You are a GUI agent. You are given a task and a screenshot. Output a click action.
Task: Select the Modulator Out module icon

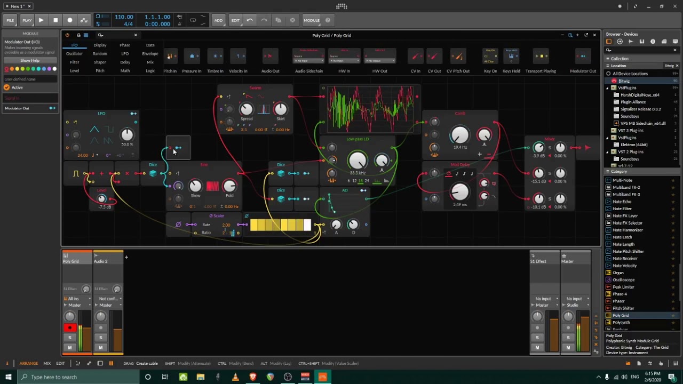click(x=583, y=57)
